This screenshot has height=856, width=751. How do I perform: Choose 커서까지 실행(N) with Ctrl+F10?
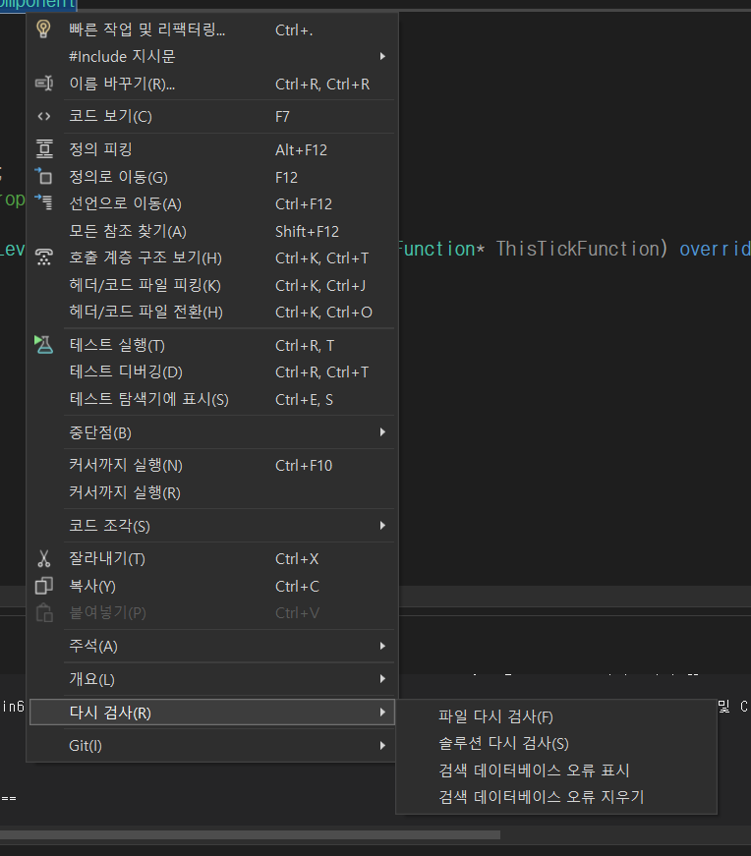point(212,465)
